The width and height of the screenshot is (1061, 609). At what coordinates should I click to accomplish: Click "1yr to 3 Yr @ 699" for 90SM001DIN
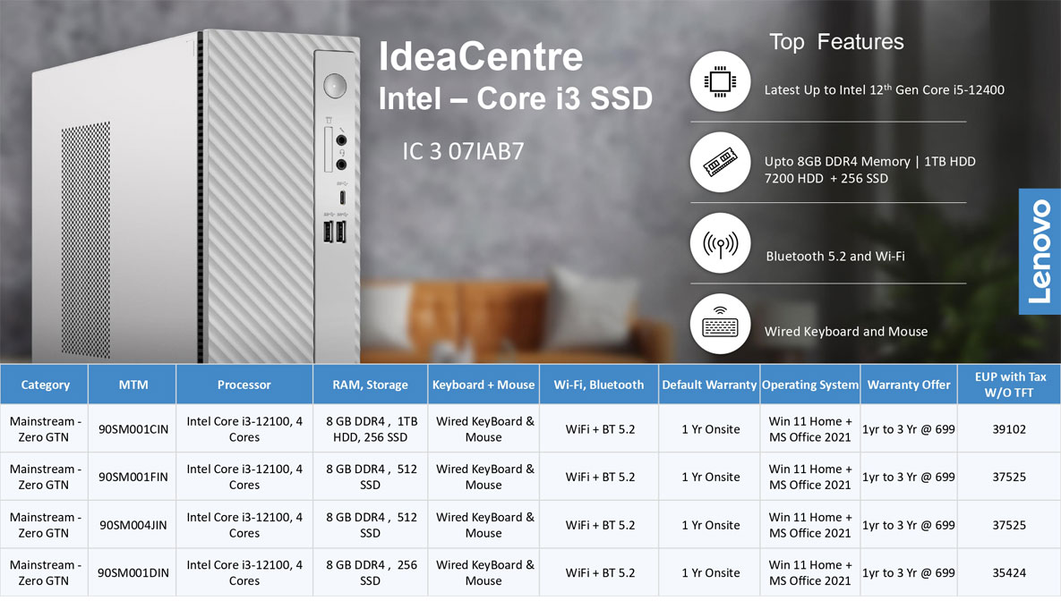coord(909,572)
